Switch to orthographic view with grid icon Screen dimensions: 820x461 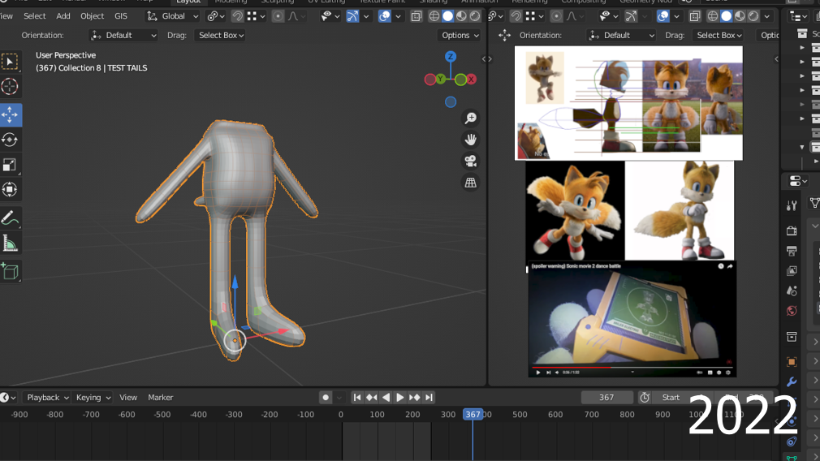click(x=470, y=183)
